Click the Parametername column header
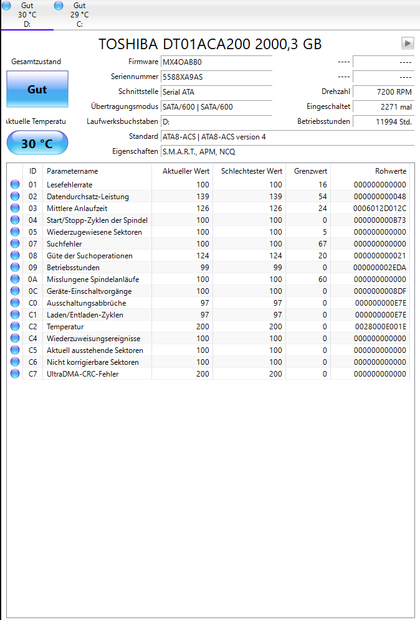 97,171
